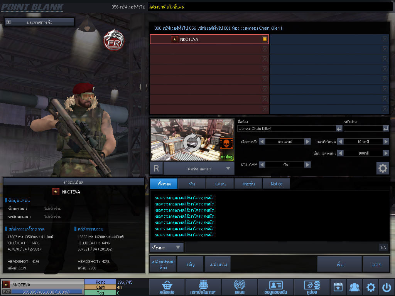Screen dimensions: 395x296
Task: Switch to the ทั้งหมด chat tab
Action: click(x=164, y=184)
